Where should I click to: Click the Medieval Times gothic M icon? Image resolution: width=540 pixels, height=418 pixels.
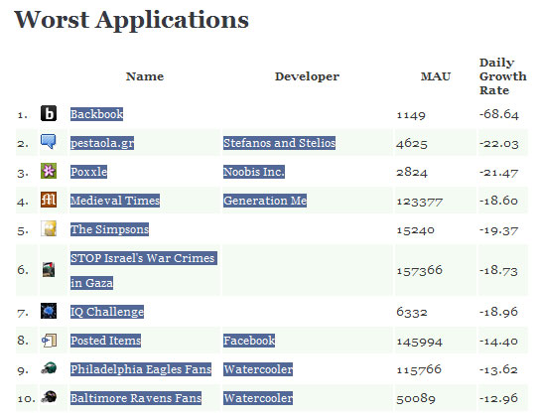[x=49, y=200]
